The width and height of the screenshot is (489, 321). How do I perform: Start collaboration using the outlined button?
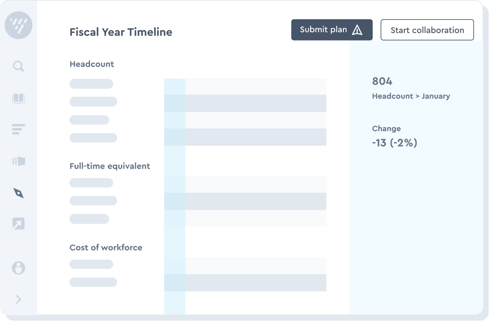click(x=427, y=30)
